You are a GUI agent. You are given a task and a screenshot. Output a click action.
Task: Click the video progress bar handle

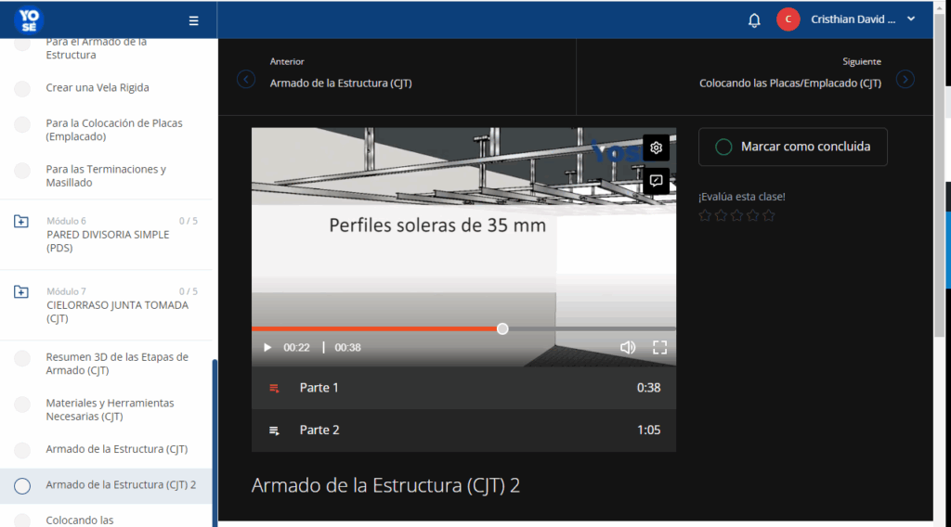pos(502,328)
